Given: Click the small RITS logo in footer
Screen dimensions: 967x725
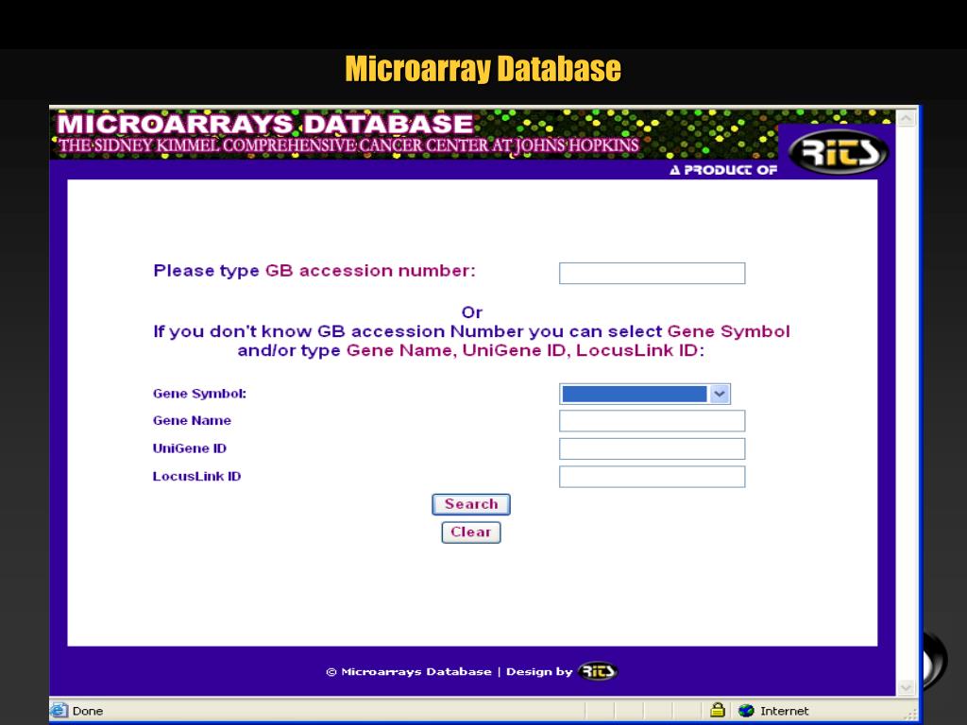Looking at the screenshot, I should click(x=598, y=671).
